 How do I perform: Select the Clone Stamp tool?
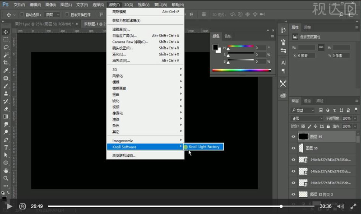pyautogui.click(x=6, y=93)
